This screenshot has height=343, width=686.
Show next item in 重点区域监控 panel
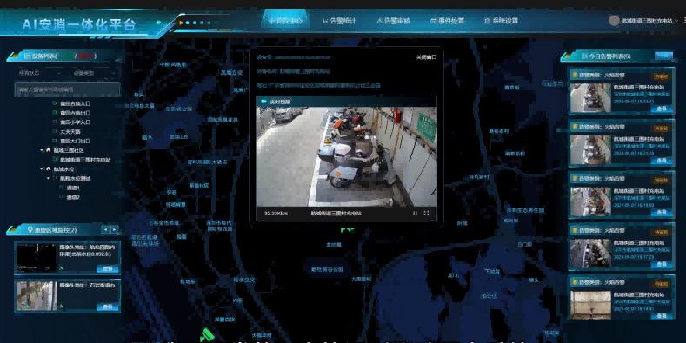pyautogui.click(x=114, y=229)
